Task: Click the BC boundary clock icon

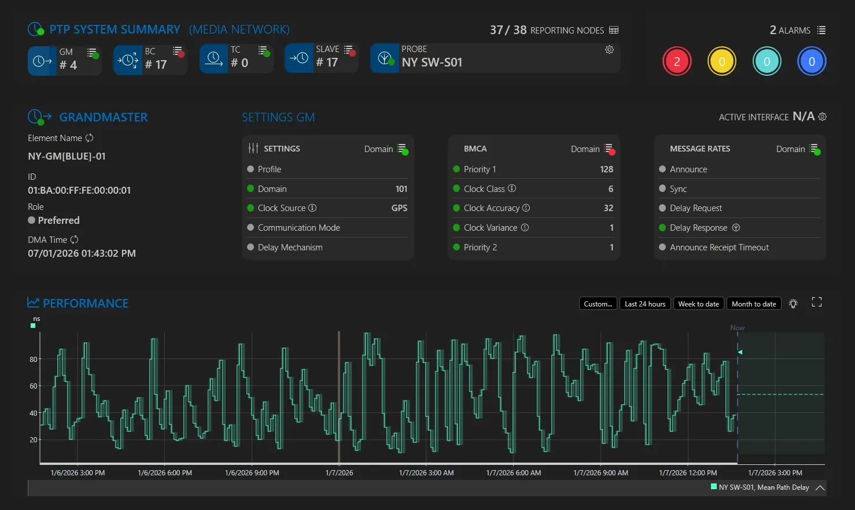Action: click(x=128, y=60)
